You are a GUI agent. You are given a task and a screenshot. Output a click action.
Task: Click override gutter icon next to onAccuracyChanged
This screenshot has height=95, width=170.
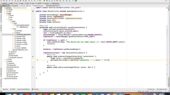(x=33, y=67)
